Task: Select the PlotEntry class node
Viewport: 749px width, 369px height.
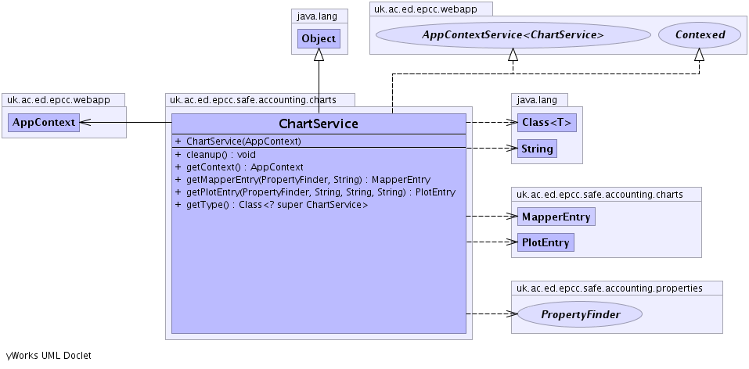Action: (545, 242)
